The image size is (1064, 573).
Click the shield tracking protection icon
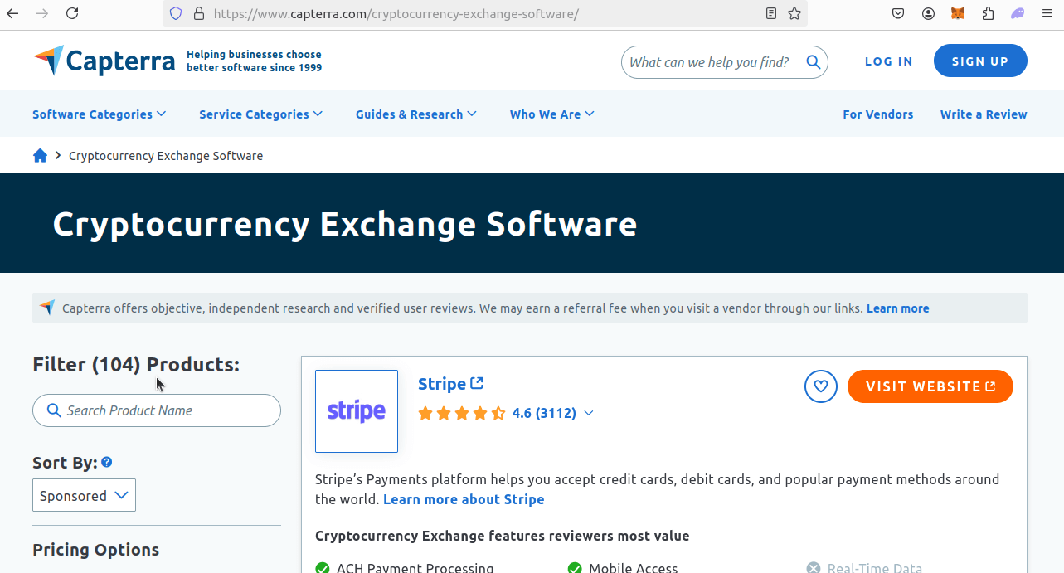(176, 13)
